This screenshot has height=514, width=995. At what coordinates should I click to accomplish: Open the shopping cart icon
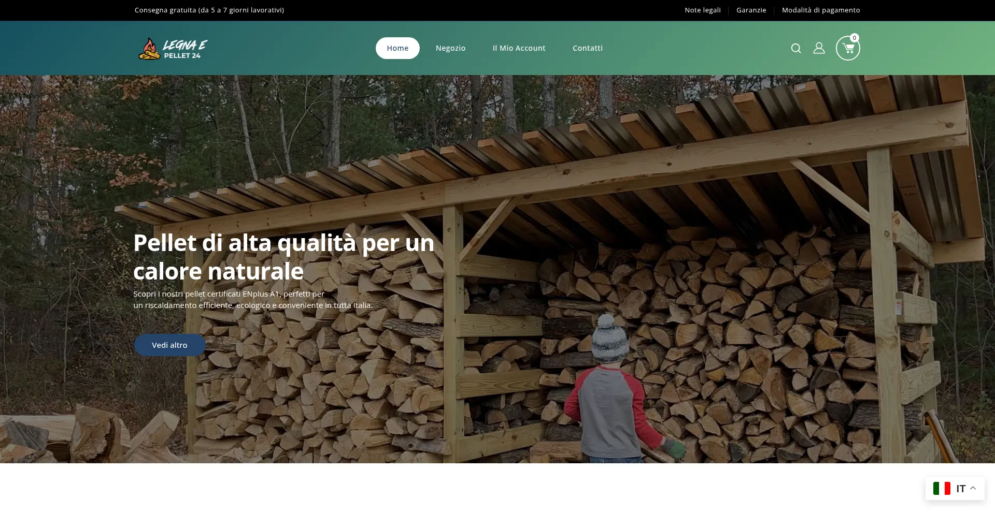click(x=848, y=49)
